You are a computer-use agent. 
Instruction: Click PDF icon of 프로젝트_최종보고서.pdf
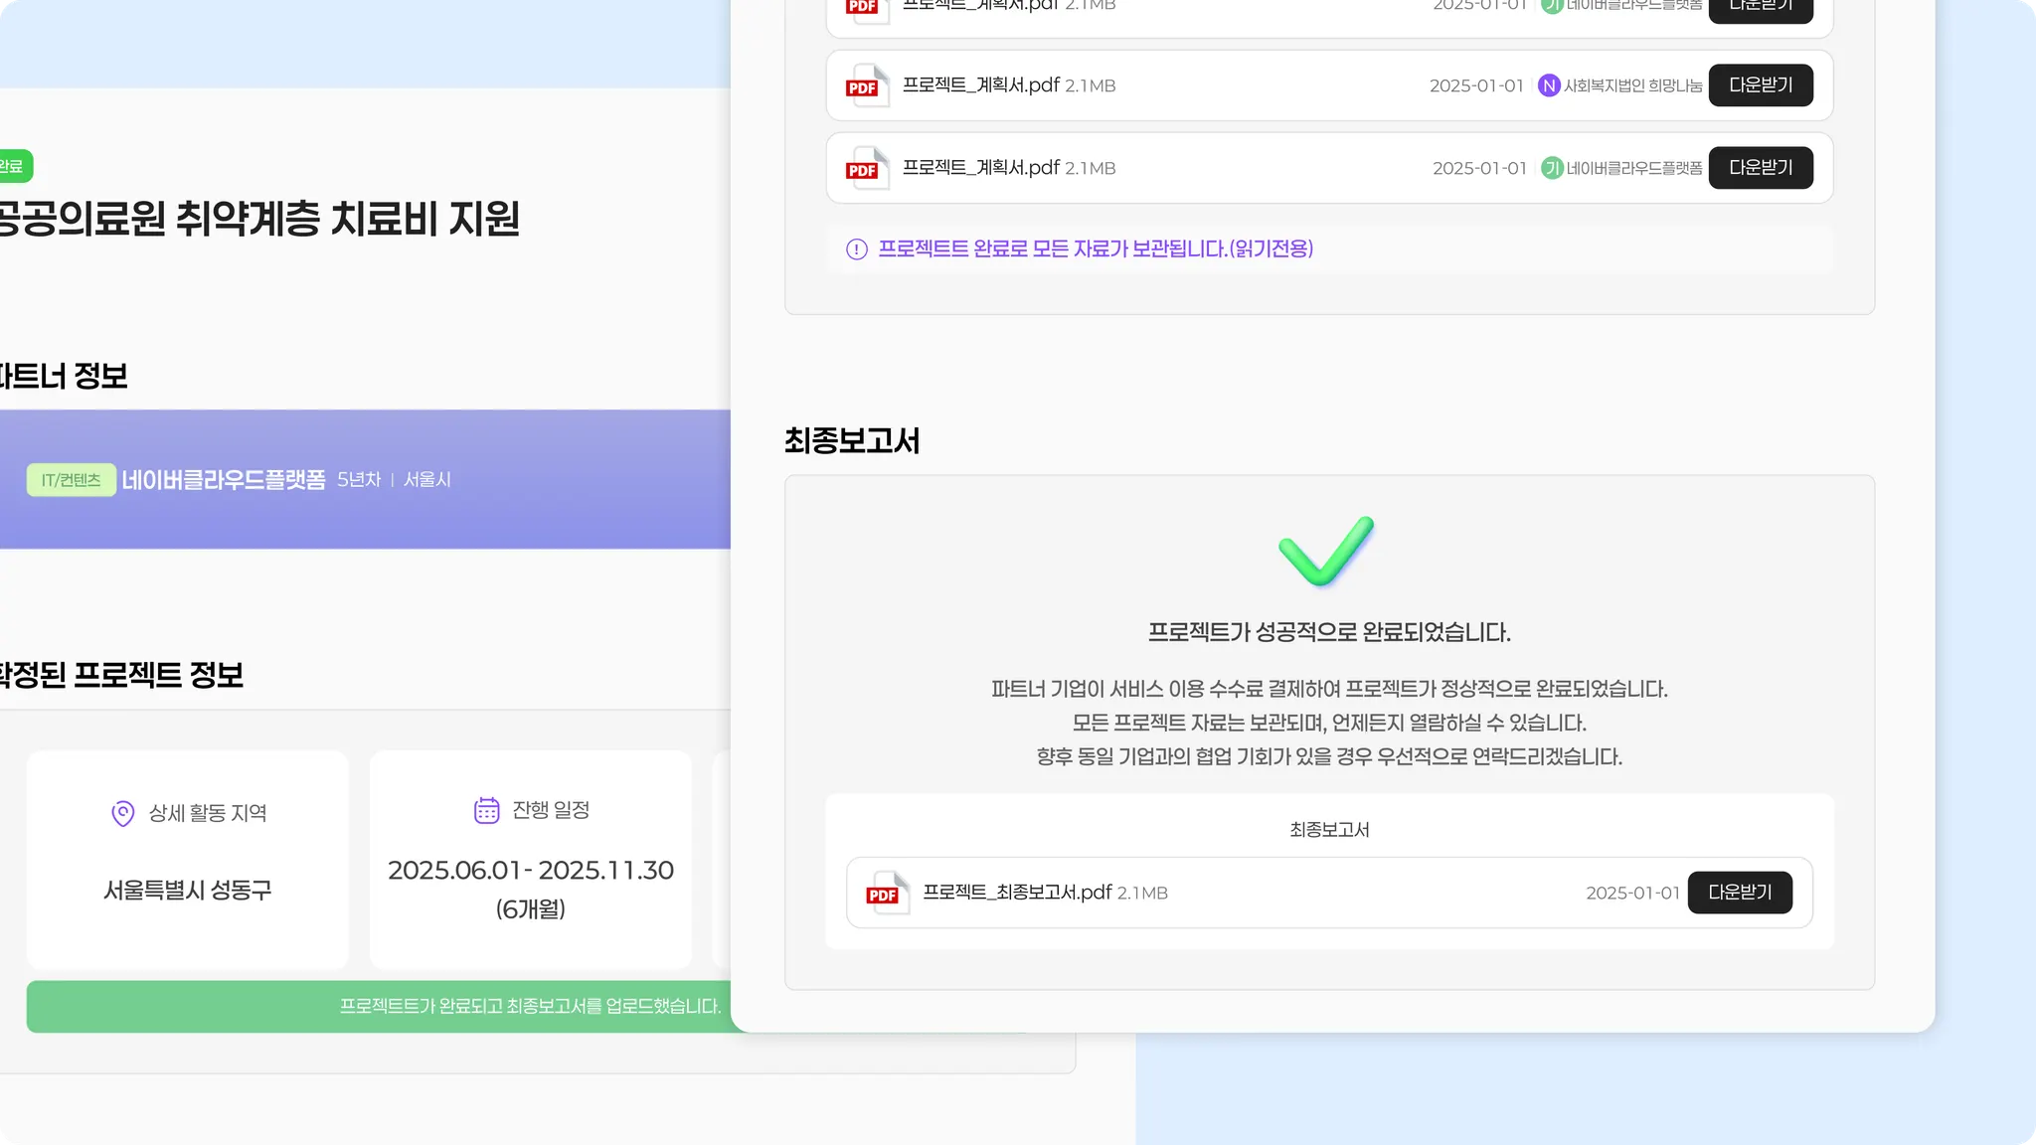tap(886, 893)
